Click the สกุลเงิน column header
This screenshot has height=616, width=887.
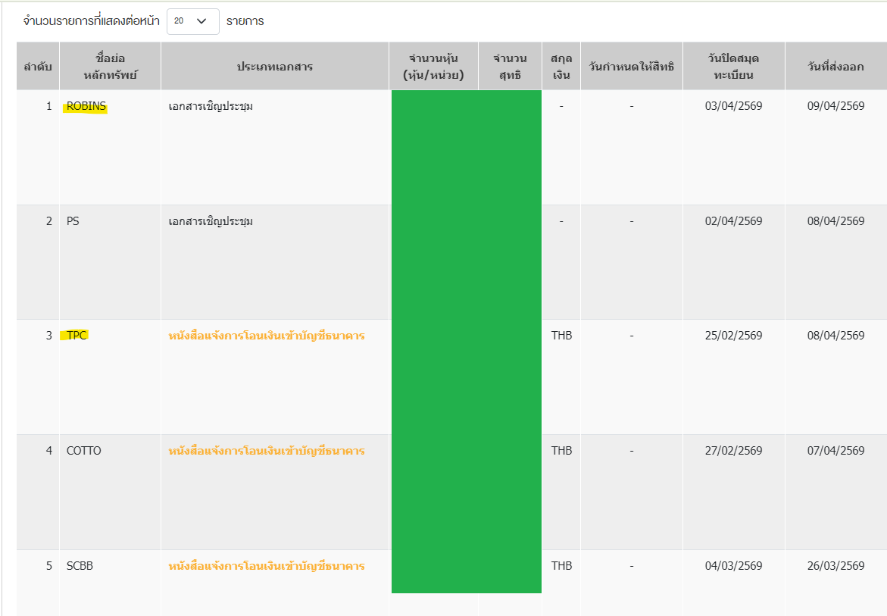pyautogui.click(x=561, y=67)
